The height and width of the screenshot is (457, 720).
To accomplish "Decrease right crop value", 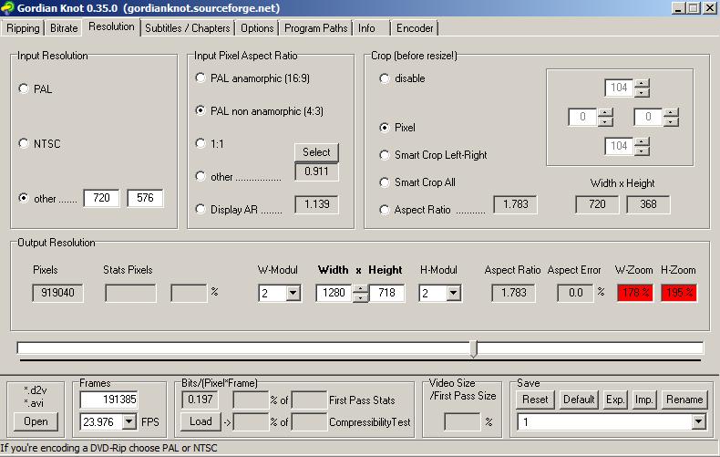I will (671, 121).
